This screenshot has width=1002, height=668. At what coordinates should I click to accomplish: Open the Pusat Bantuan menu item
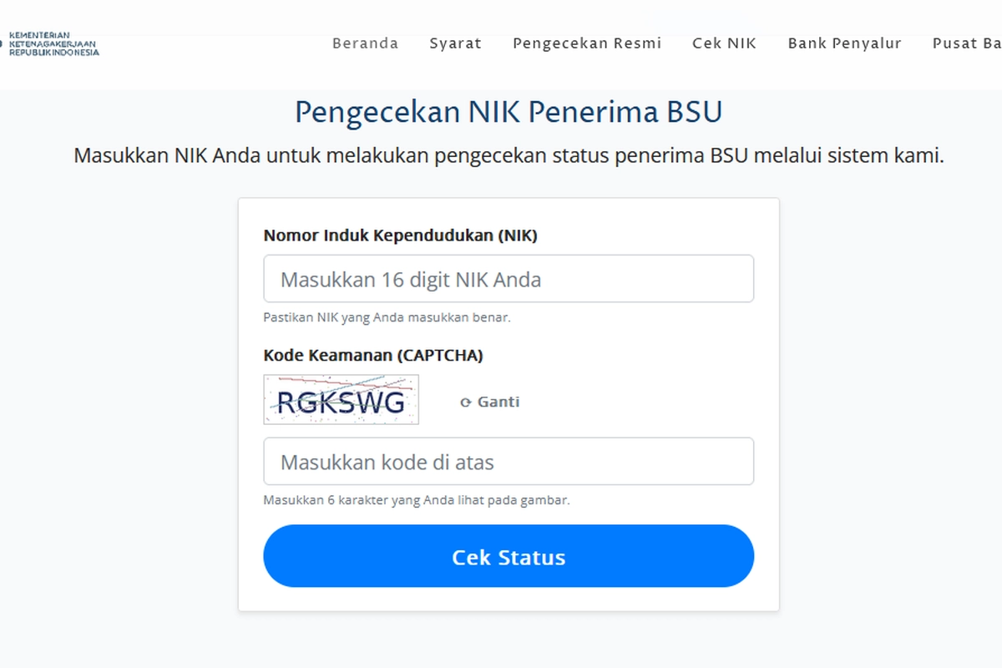pos(969,43)
